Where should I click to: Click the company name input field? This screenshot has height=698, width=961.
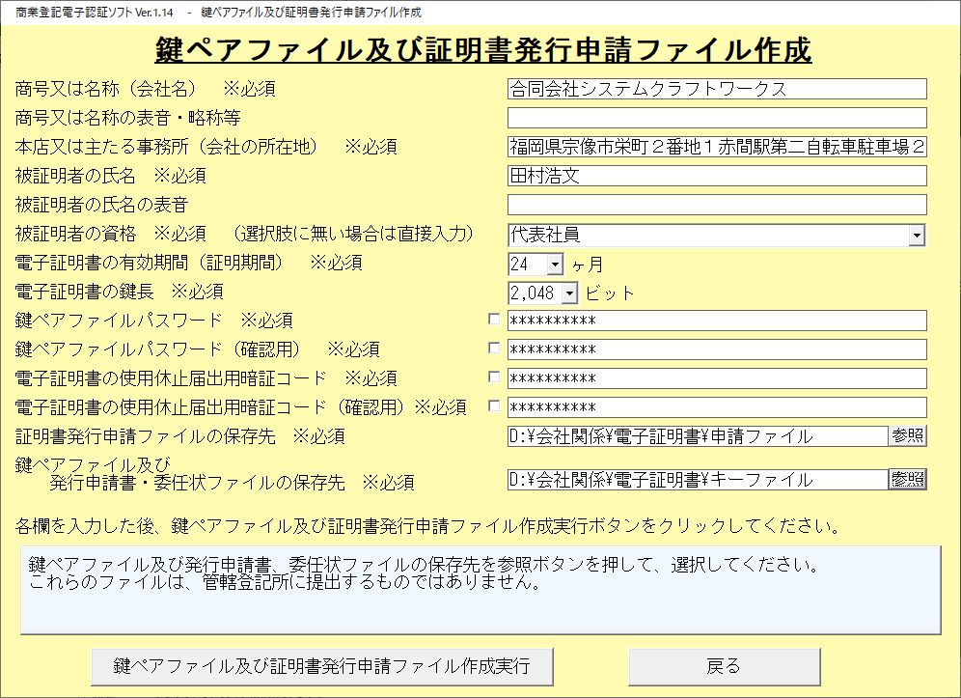[x=716, y=89]
